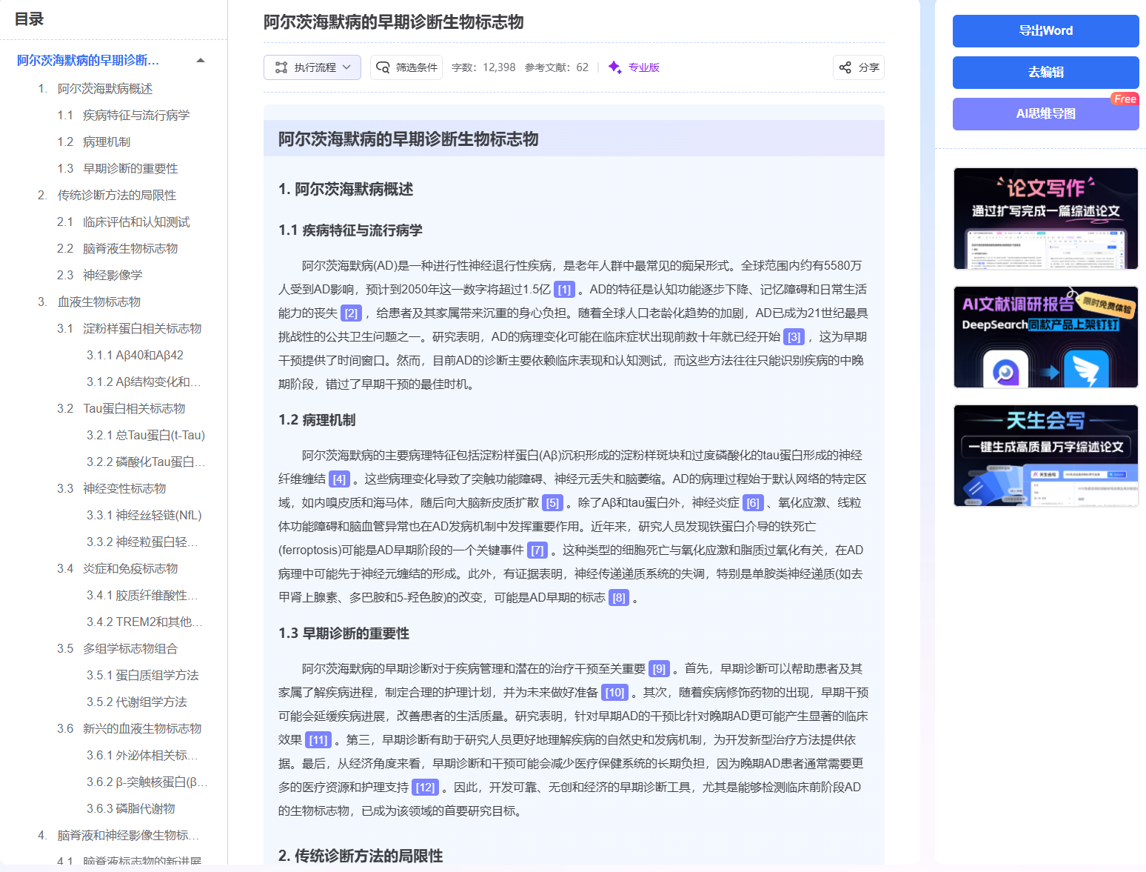Click citation reference [1]
1146x872 pixels.
pos(564,290)
